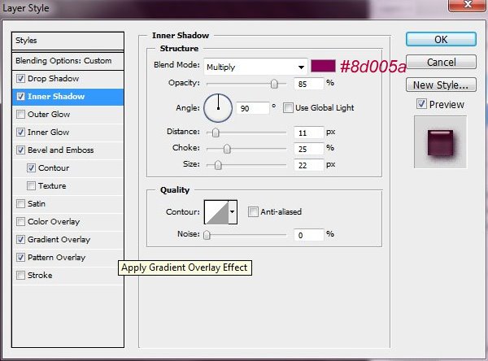Click the angle dial control

click(x=217, y=107)
